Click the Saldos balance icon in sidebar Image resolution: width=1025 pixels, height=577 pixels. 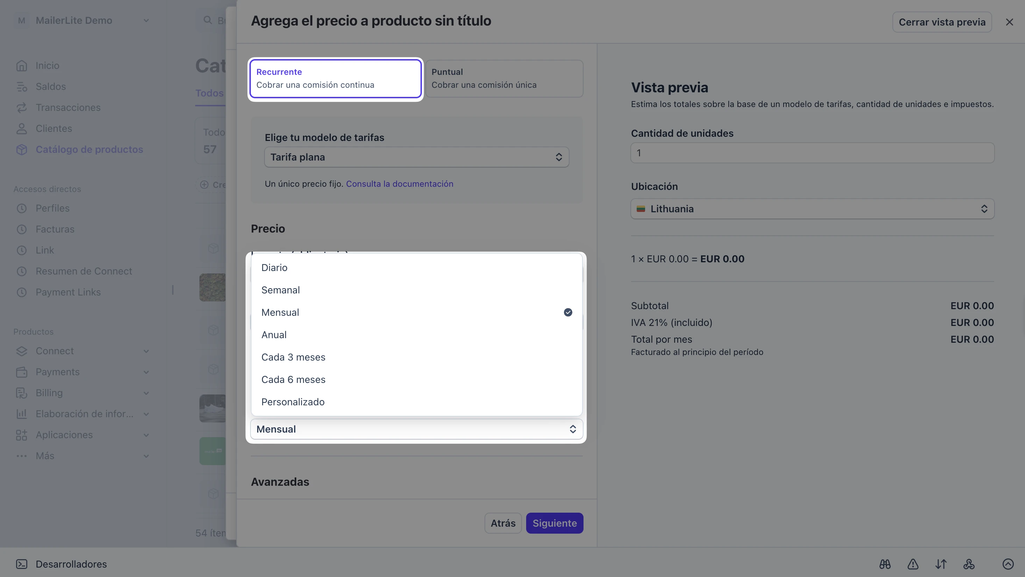21,86
